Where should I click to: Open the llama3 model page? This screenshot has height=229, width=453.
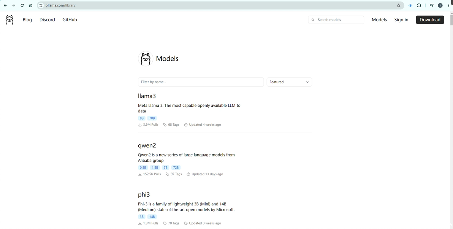tap(147, 96)
